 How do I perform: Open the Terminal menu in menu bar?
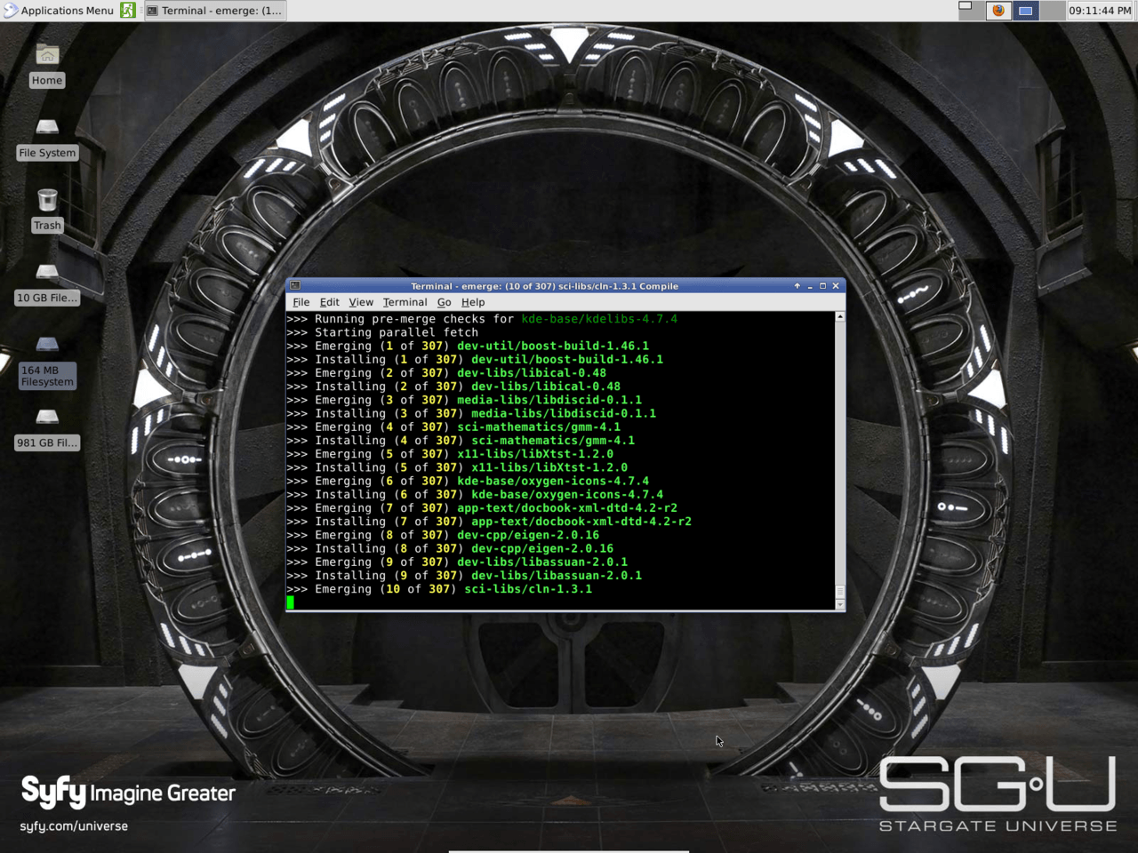[405, 302]
